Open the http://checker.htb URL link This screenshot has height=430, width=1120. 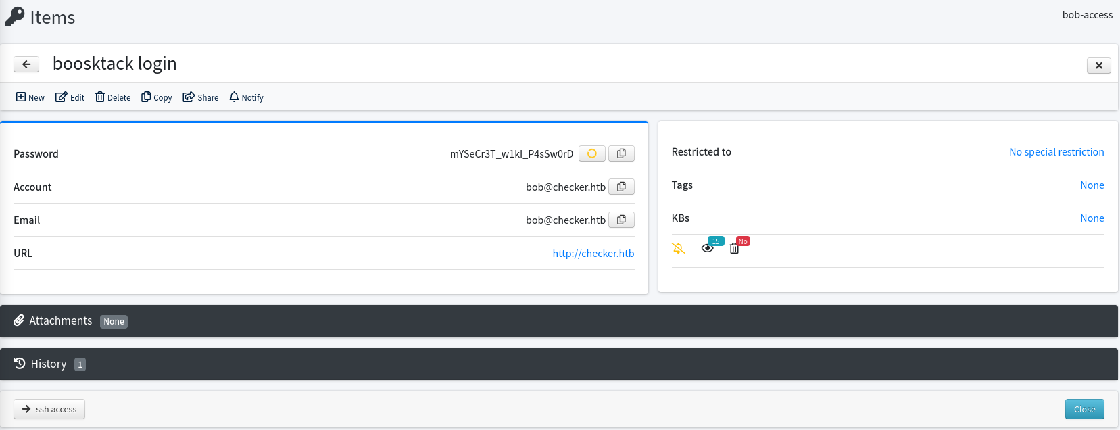pos(593,254)
